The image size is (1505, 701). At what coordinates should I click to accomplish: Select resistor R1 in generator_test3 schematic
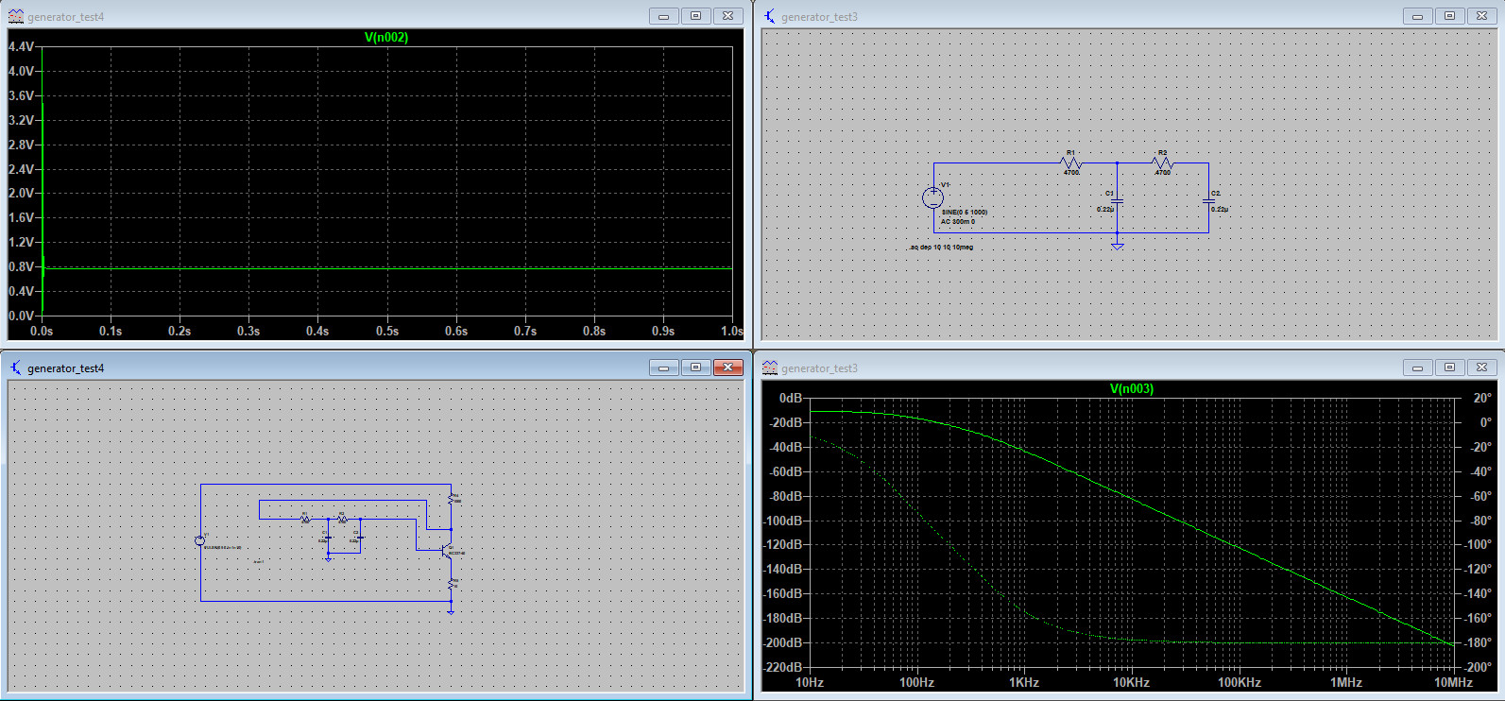click(x=1071, y=163)
